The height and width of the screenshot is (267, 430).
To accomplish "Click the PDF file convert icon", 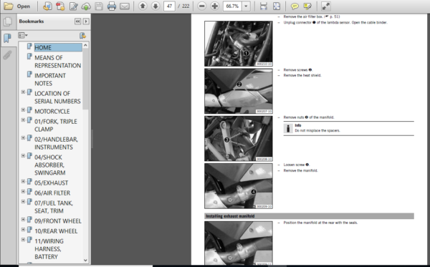I will pos(60,6).
